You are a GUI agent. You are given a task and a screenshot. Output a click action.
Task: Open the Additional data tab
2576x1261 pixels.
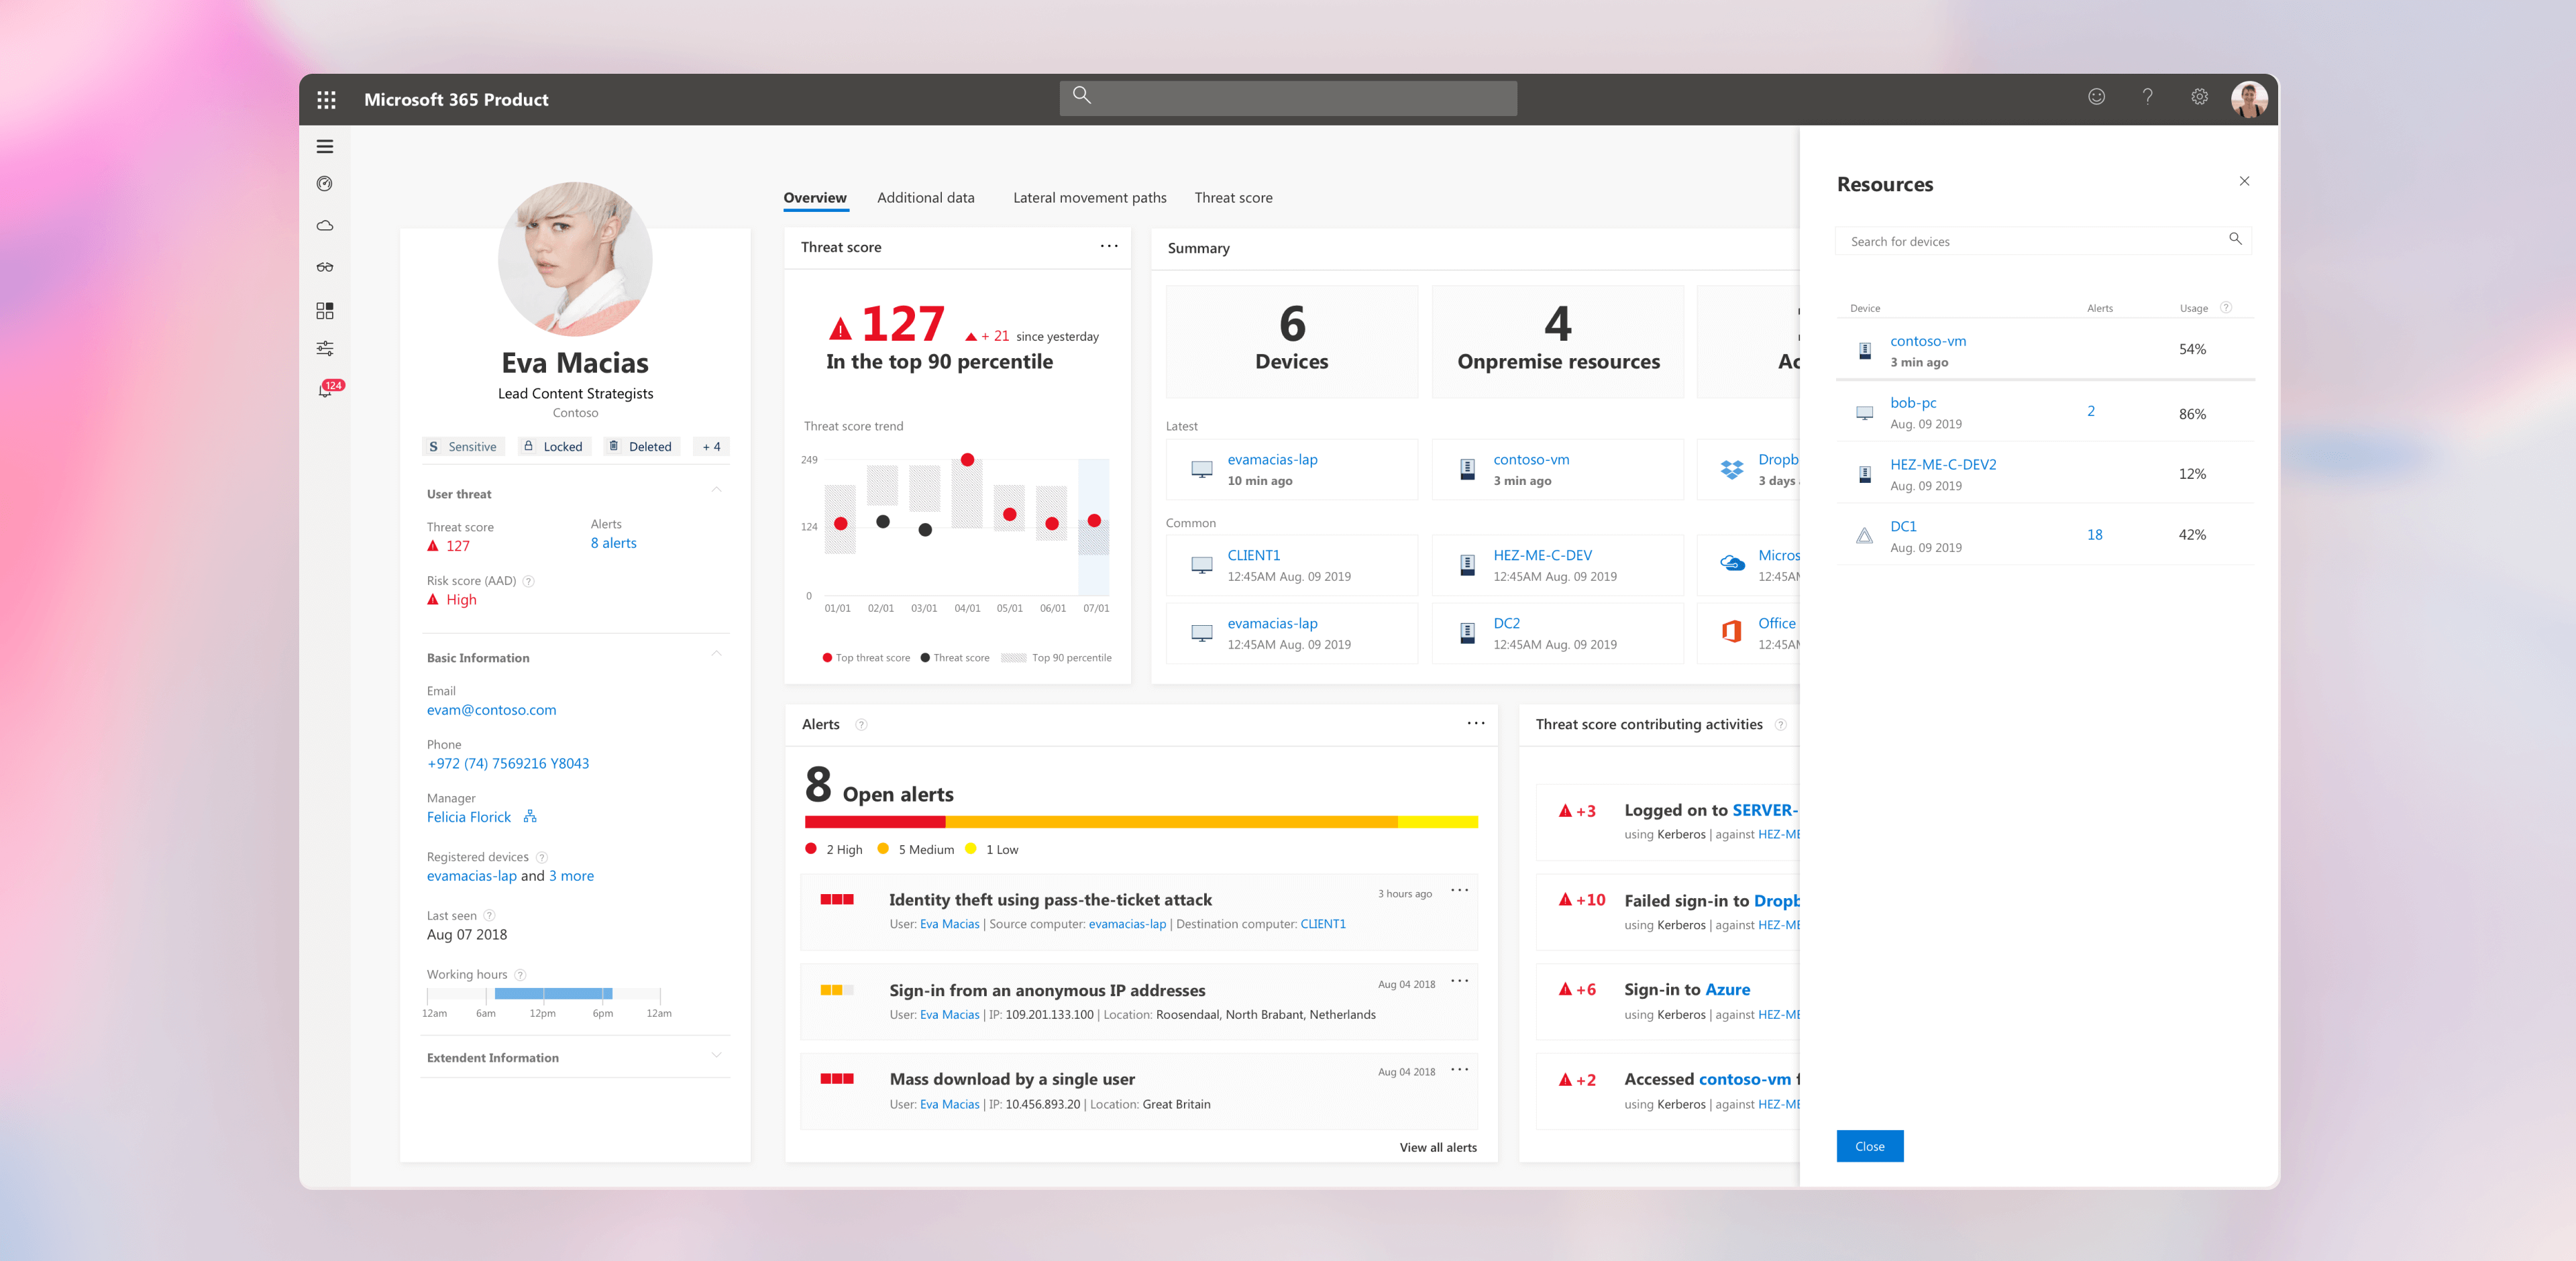[925, 198]
